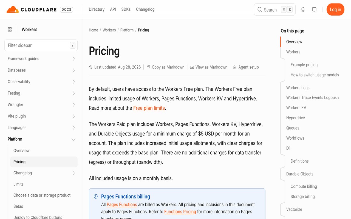This screenshot has height=219, width=351.
Task: Open the Workers title in the sidebar header
Action: point(29,30)
